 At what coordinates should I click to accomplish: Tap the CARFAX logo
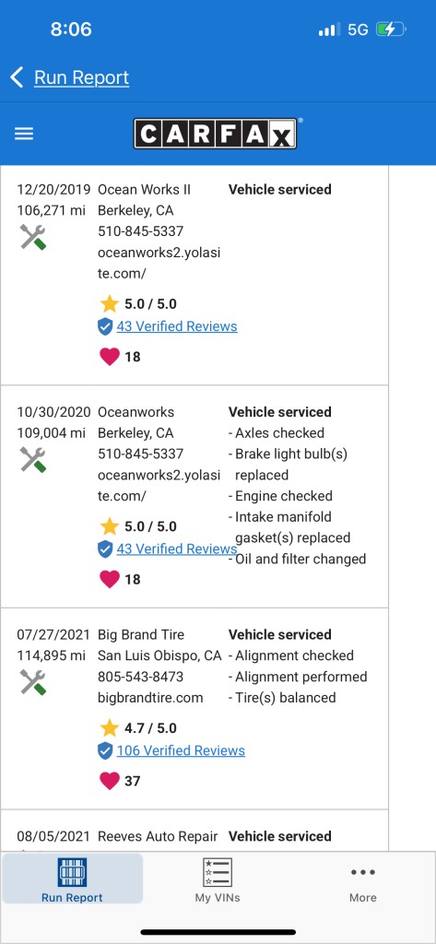215,134
